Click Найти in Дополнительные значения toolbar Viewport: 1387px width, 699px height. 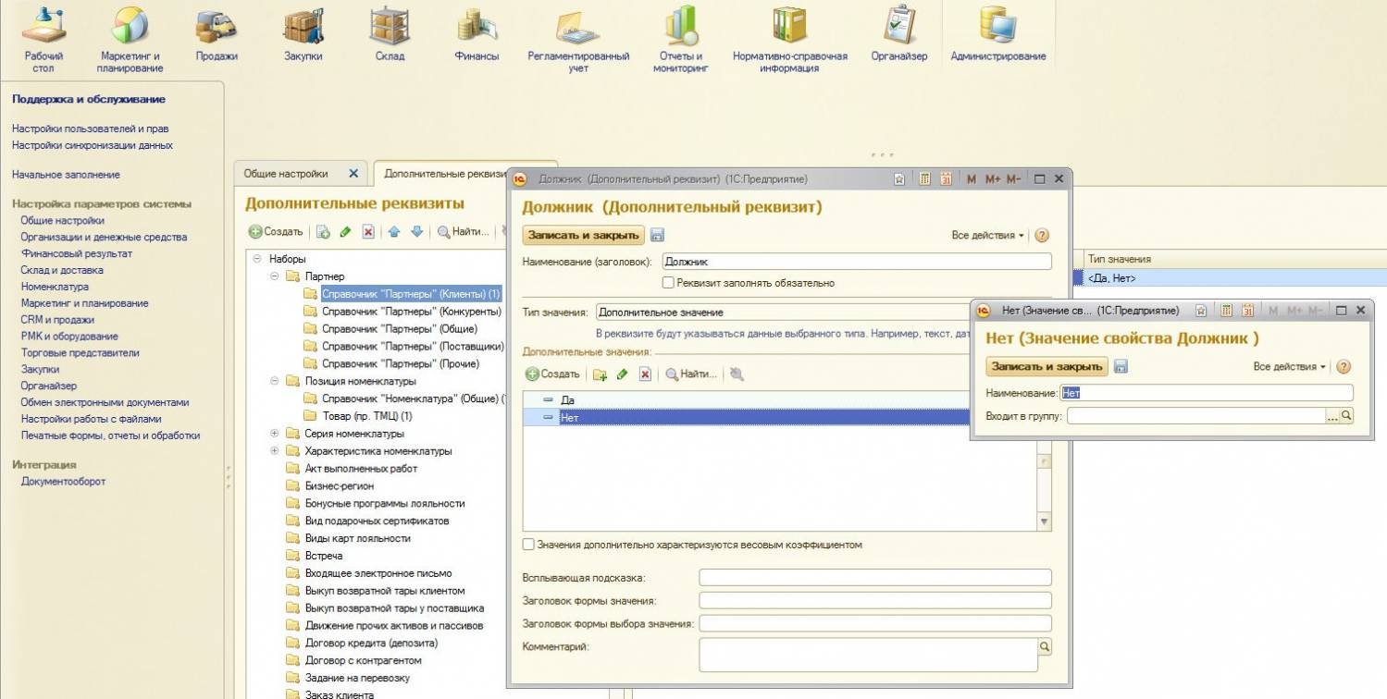691,374
